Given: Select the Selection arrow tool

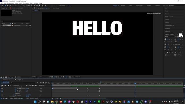Looking at the screenshot, I should [5, 5].
